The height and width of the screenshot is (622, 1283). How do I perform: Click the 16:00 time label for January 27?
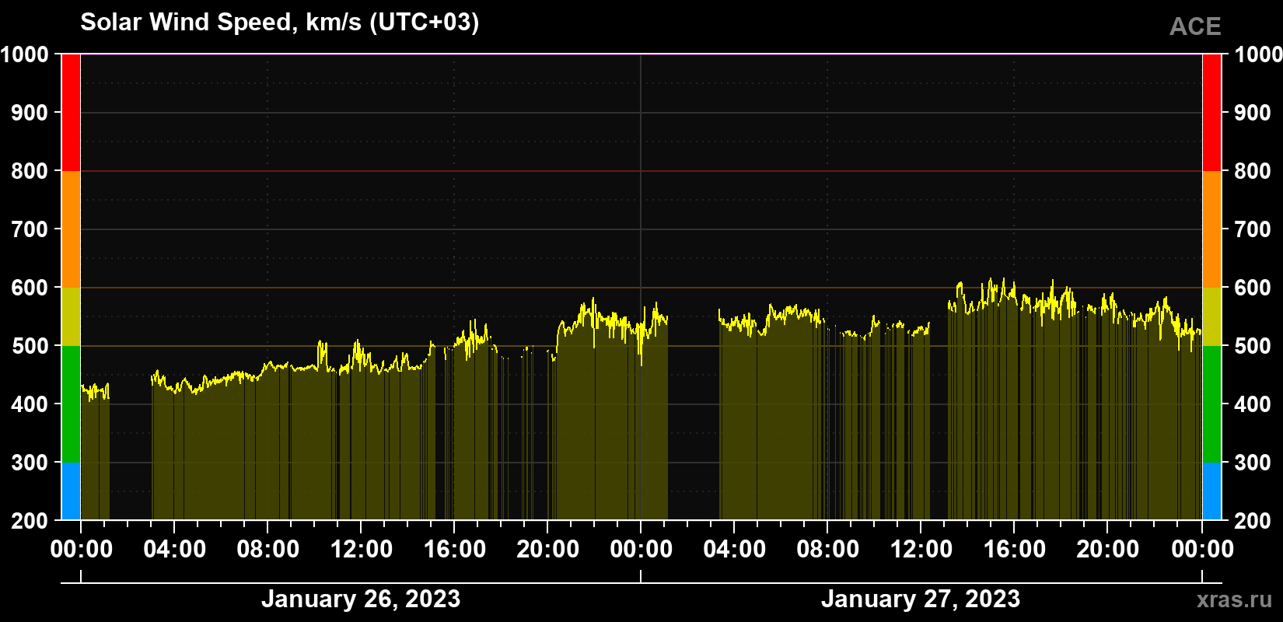tap(1015, 550)
